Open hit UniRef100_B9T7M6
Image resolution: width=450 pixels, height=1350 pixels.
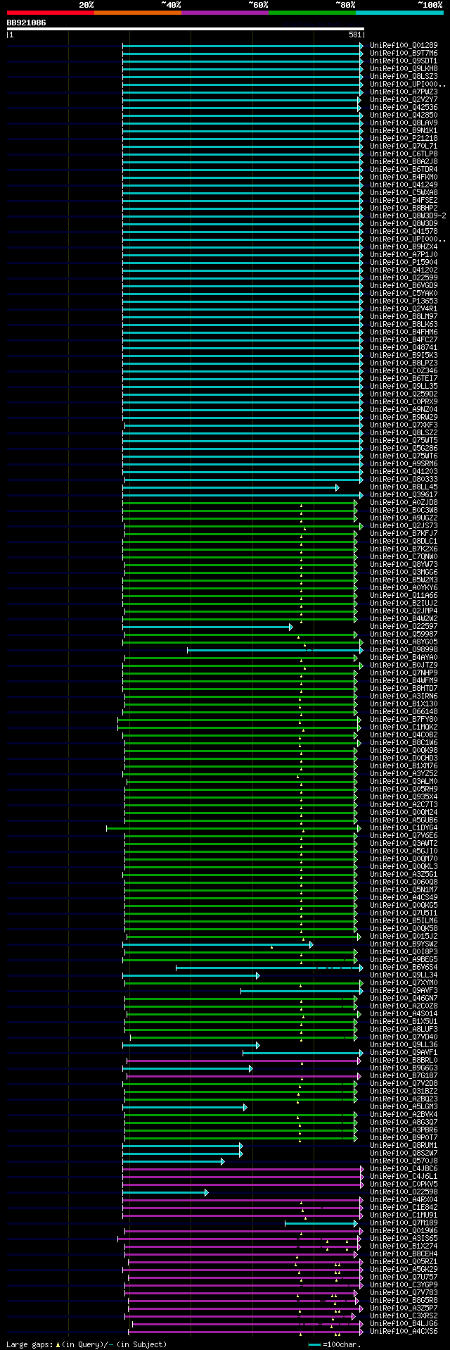[x=404, y=53]
